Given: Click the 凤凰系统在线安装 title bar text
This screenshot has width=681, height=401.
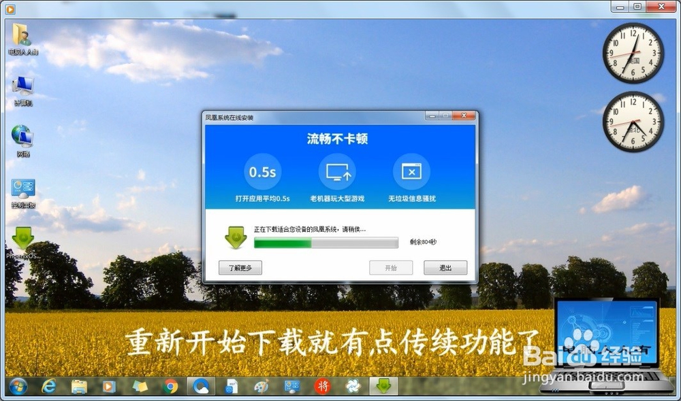Looking at the screenshot, I should [x=229, y=118].
